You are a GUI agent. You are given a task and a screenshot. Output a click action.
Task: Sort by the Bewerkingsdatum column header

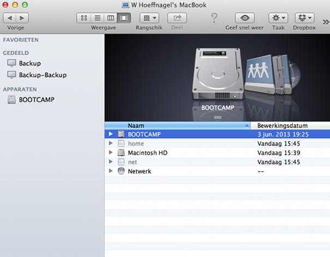point(290,126)
